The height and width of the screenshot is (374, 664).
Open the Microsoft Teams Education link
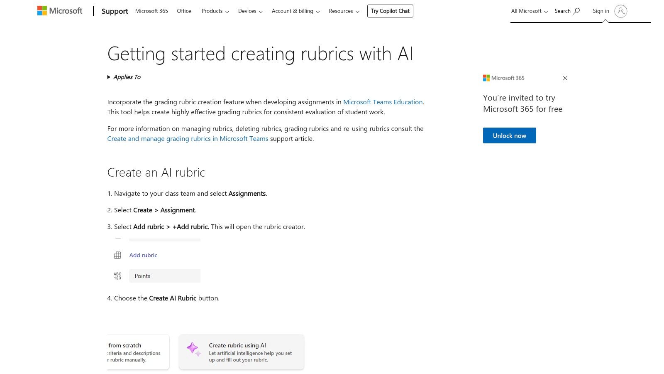pos(382,102)
